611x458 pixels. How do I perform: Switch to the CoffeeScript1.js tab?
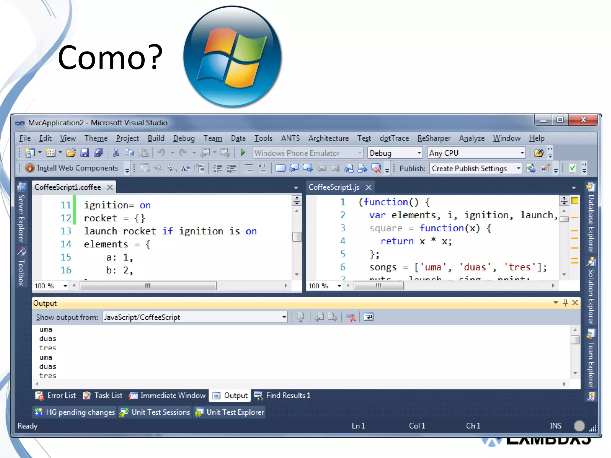tap(334, 187)
